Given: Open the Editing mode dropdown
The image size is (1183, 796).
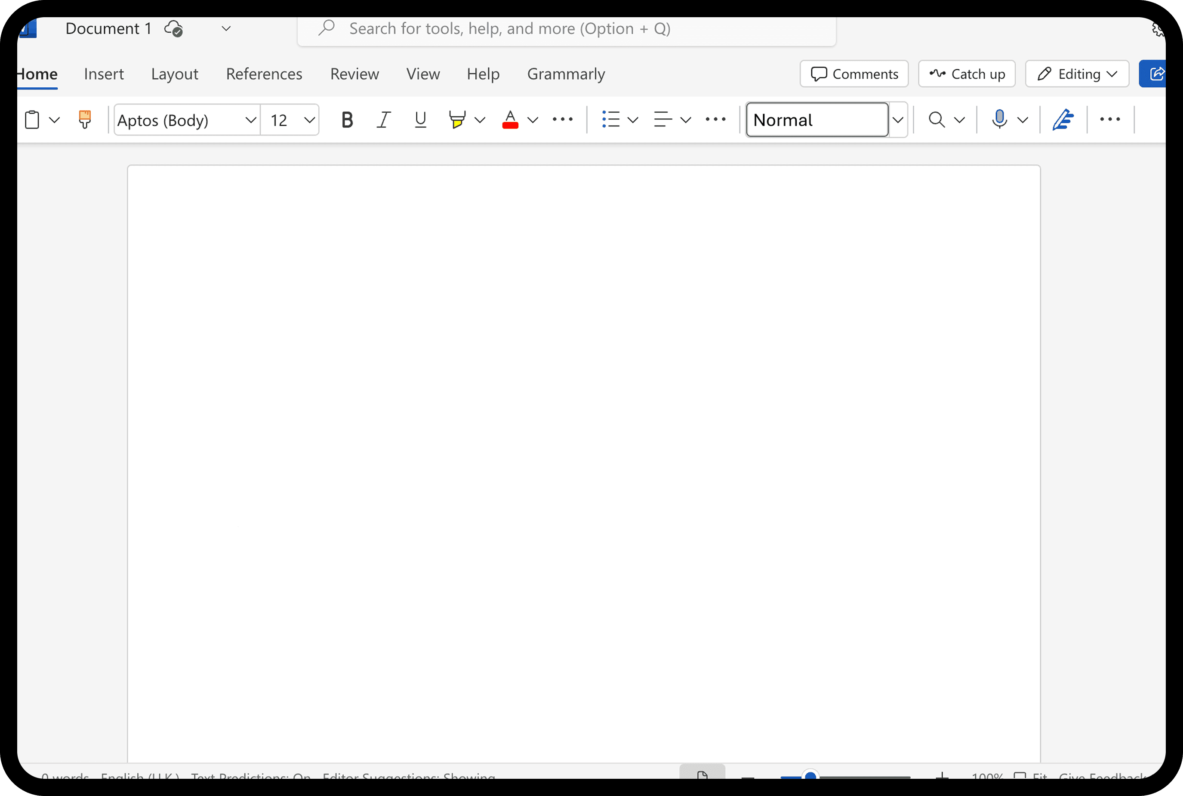Looking at the screenshot, I should (1077, 74).
